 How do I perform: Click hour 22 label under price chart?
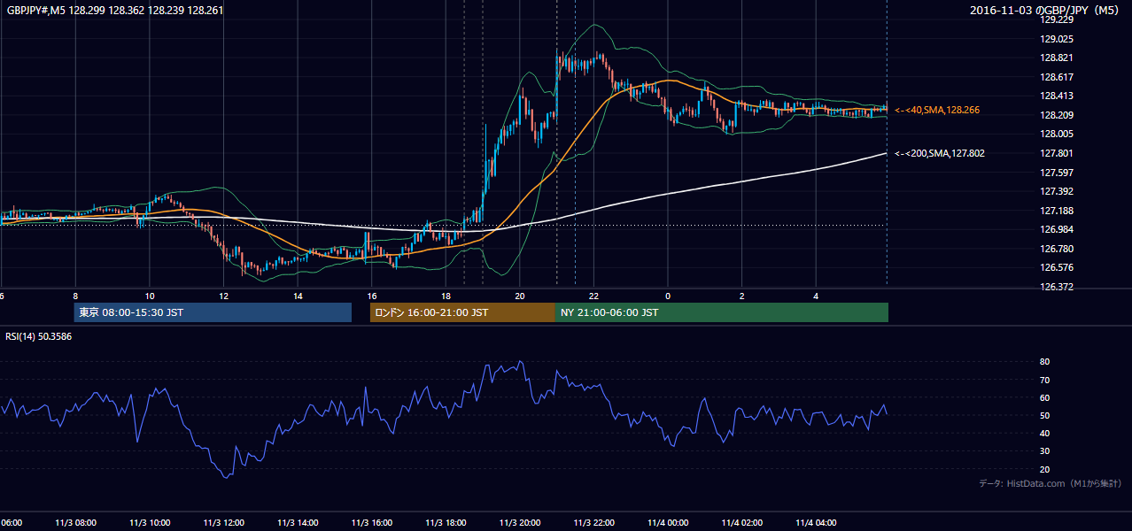click(593, 296)
